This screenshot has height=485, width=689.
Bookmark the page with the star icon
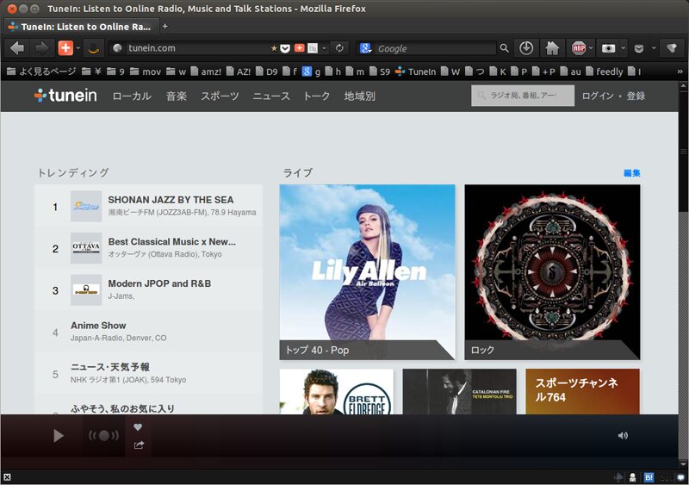point(274,48)
